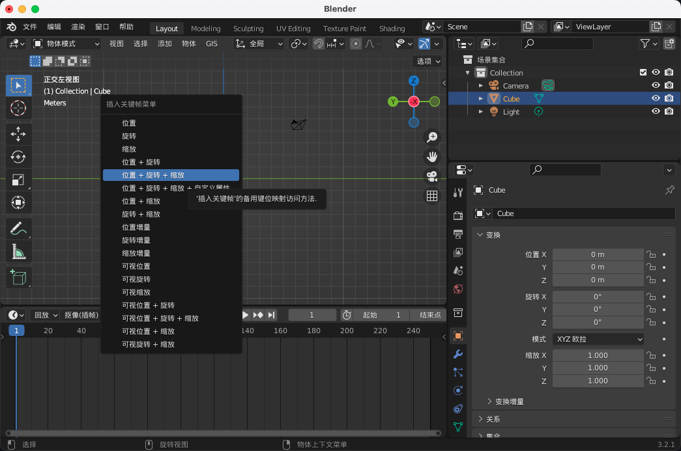Image resolution: width=681 pixels, height=451 pixels.
Task: Jump to the end frame button
Action: (x=272, y=315)
